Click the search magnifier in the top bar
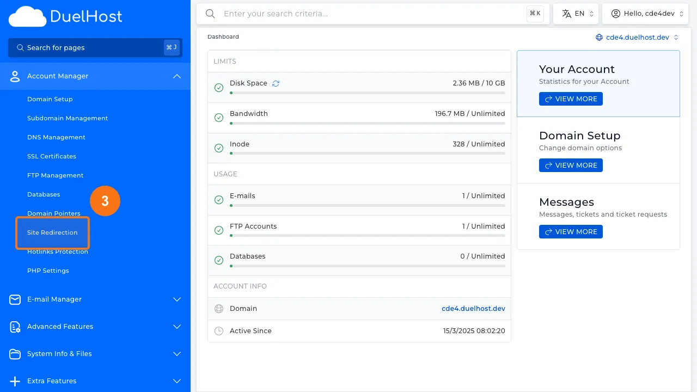Image resolution: width=697 pixels, height=392 pixels. tap(210, 14)
